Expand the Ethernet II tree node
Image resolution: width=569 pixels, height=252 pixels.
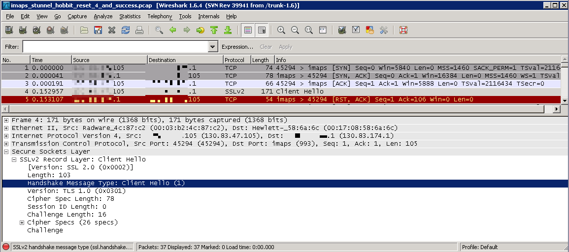[x=6, y=128]
